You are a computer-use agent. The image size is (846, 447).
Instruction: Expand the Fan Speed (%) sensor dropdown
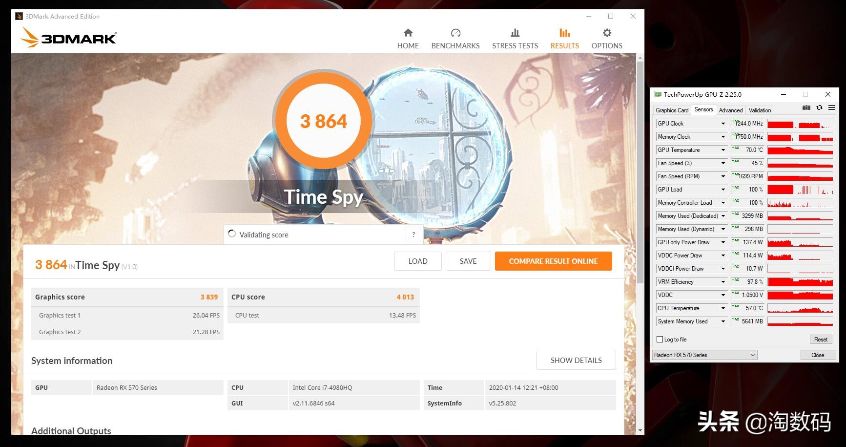pyautogui.click(x=723, y=163)
